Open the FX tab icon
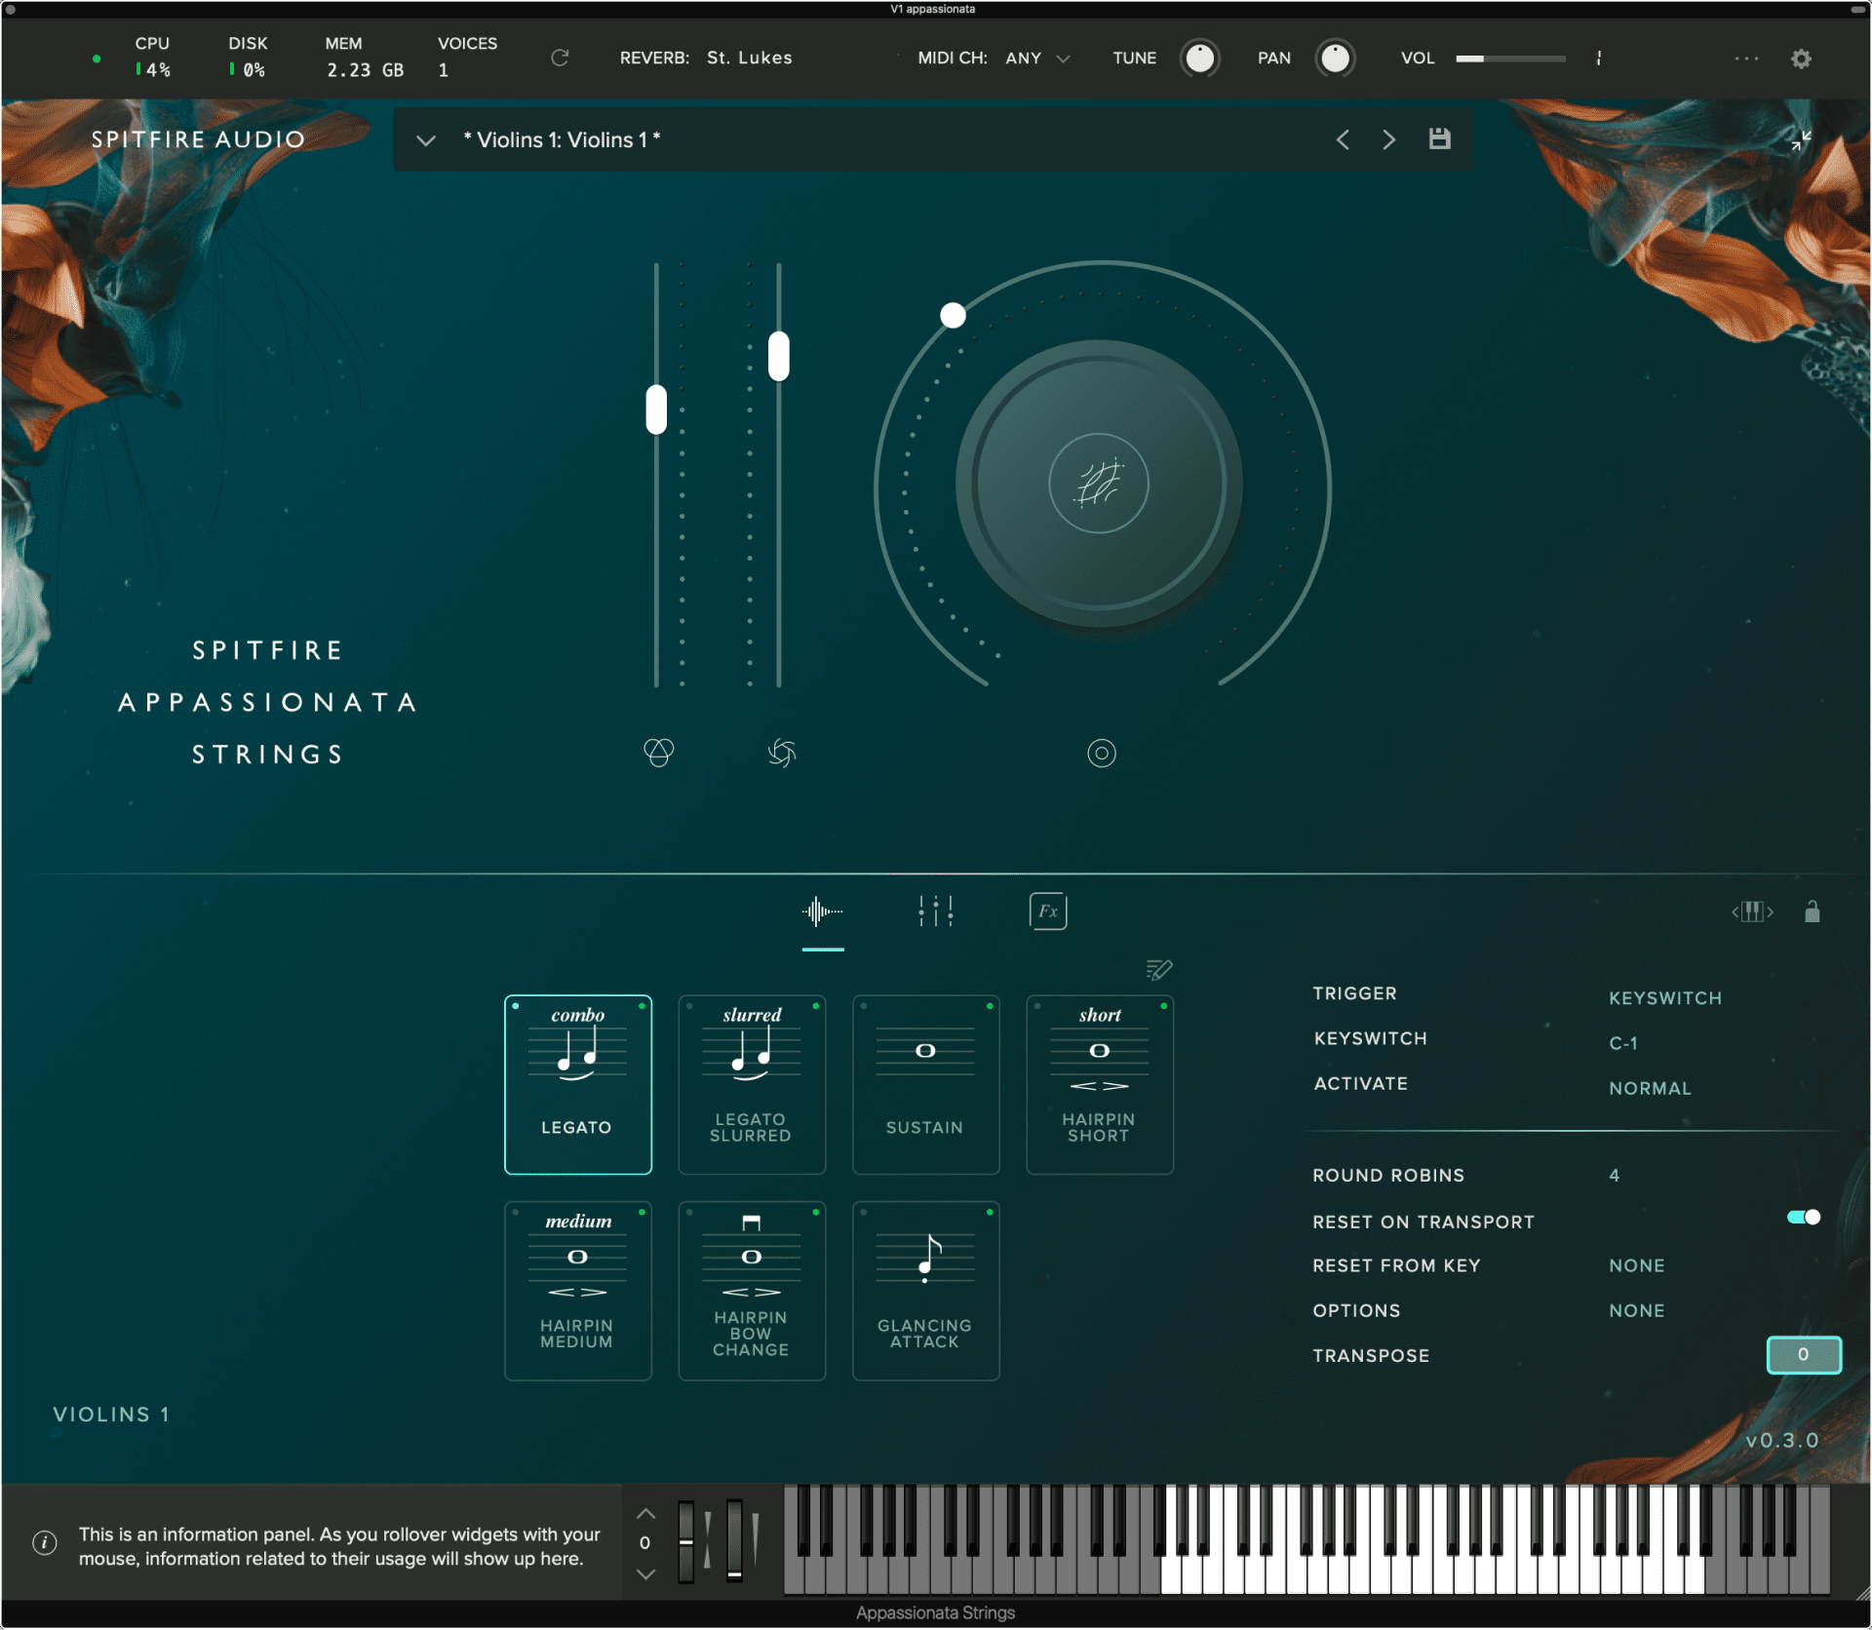The height and width of the screenshot is (1630, 1872). [x=1047, y=912]
